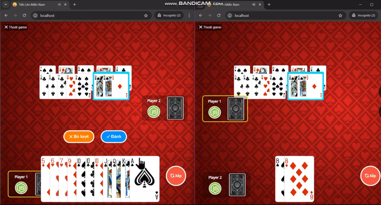The image size is (381, 205).
Task: Bookmark the left page with star icon
Action: 146,15
